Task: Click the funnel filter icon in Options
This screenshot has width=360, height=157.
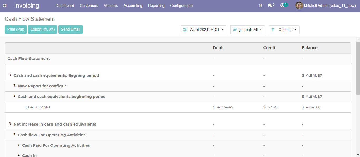Action: point(273,30)
